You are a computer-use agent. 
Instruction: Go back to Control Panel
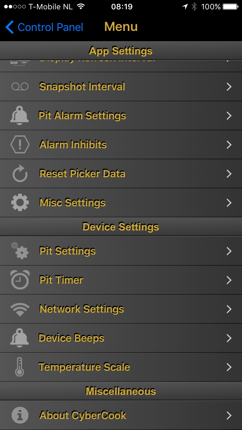coord(45,27)
